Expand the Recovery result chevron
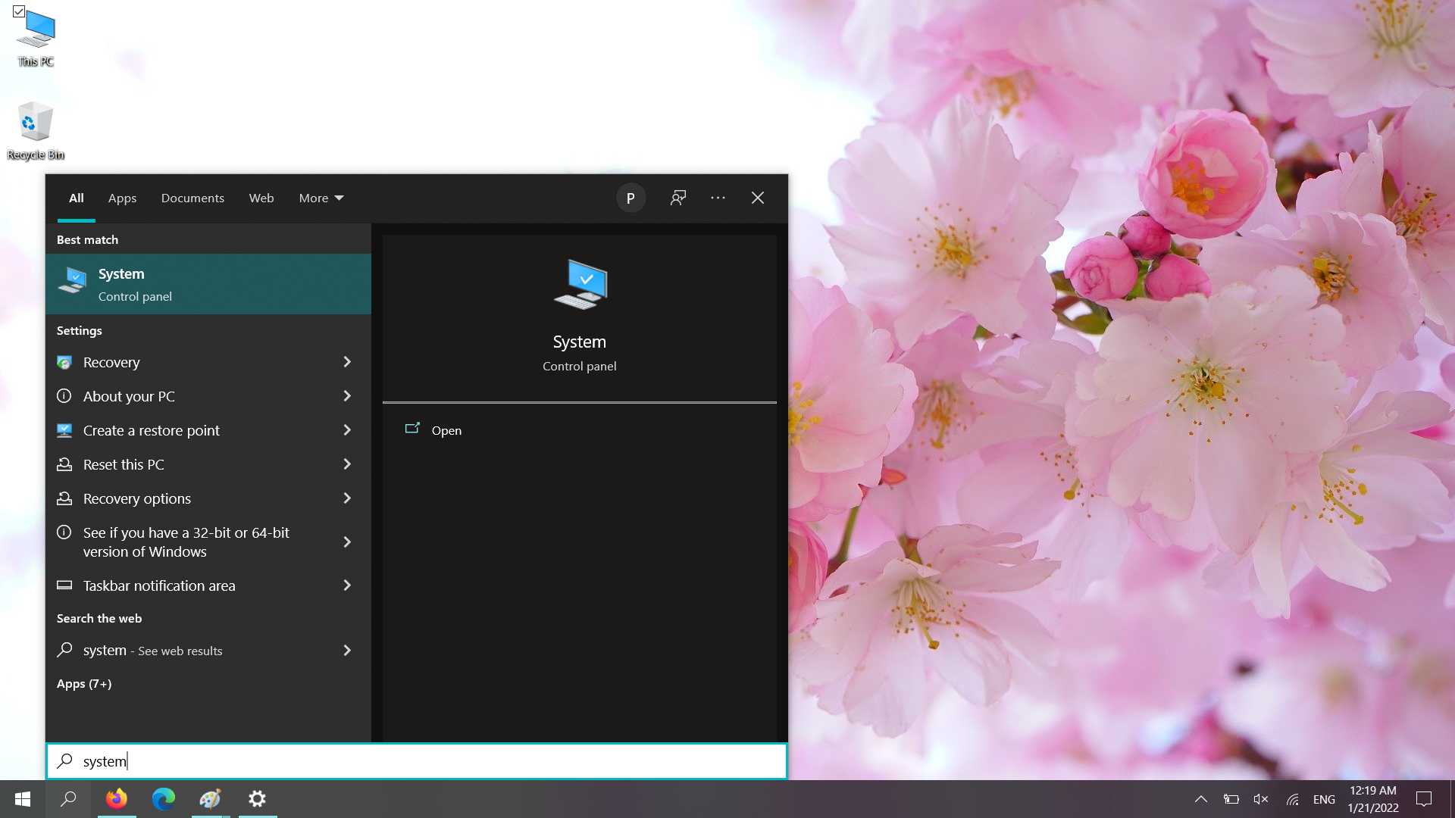 tap(347, 362)
